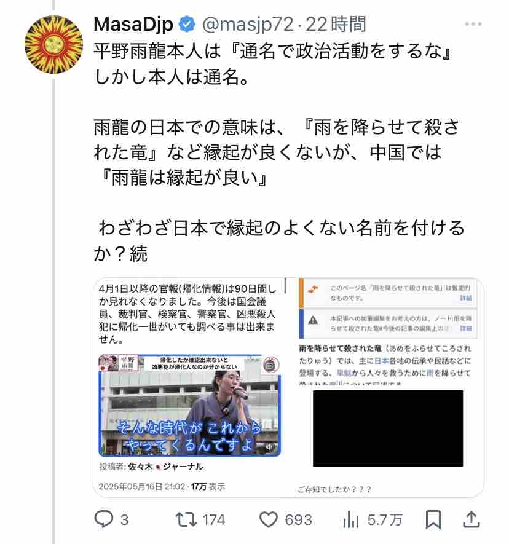The image size is (509, 544).
Task: Click the speaker mute icon on video
Action: tap(269, 447)
